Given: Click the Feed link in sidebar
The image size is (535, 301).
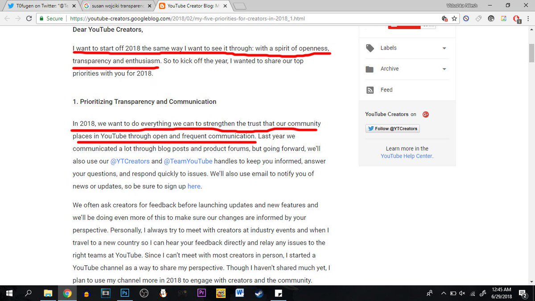Looking at the screenshot, I should click(x=387, y=90).
